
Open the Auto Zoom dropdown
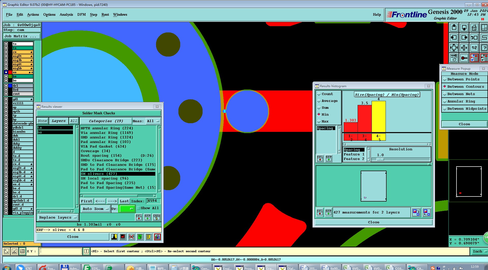tap(96, 209)
